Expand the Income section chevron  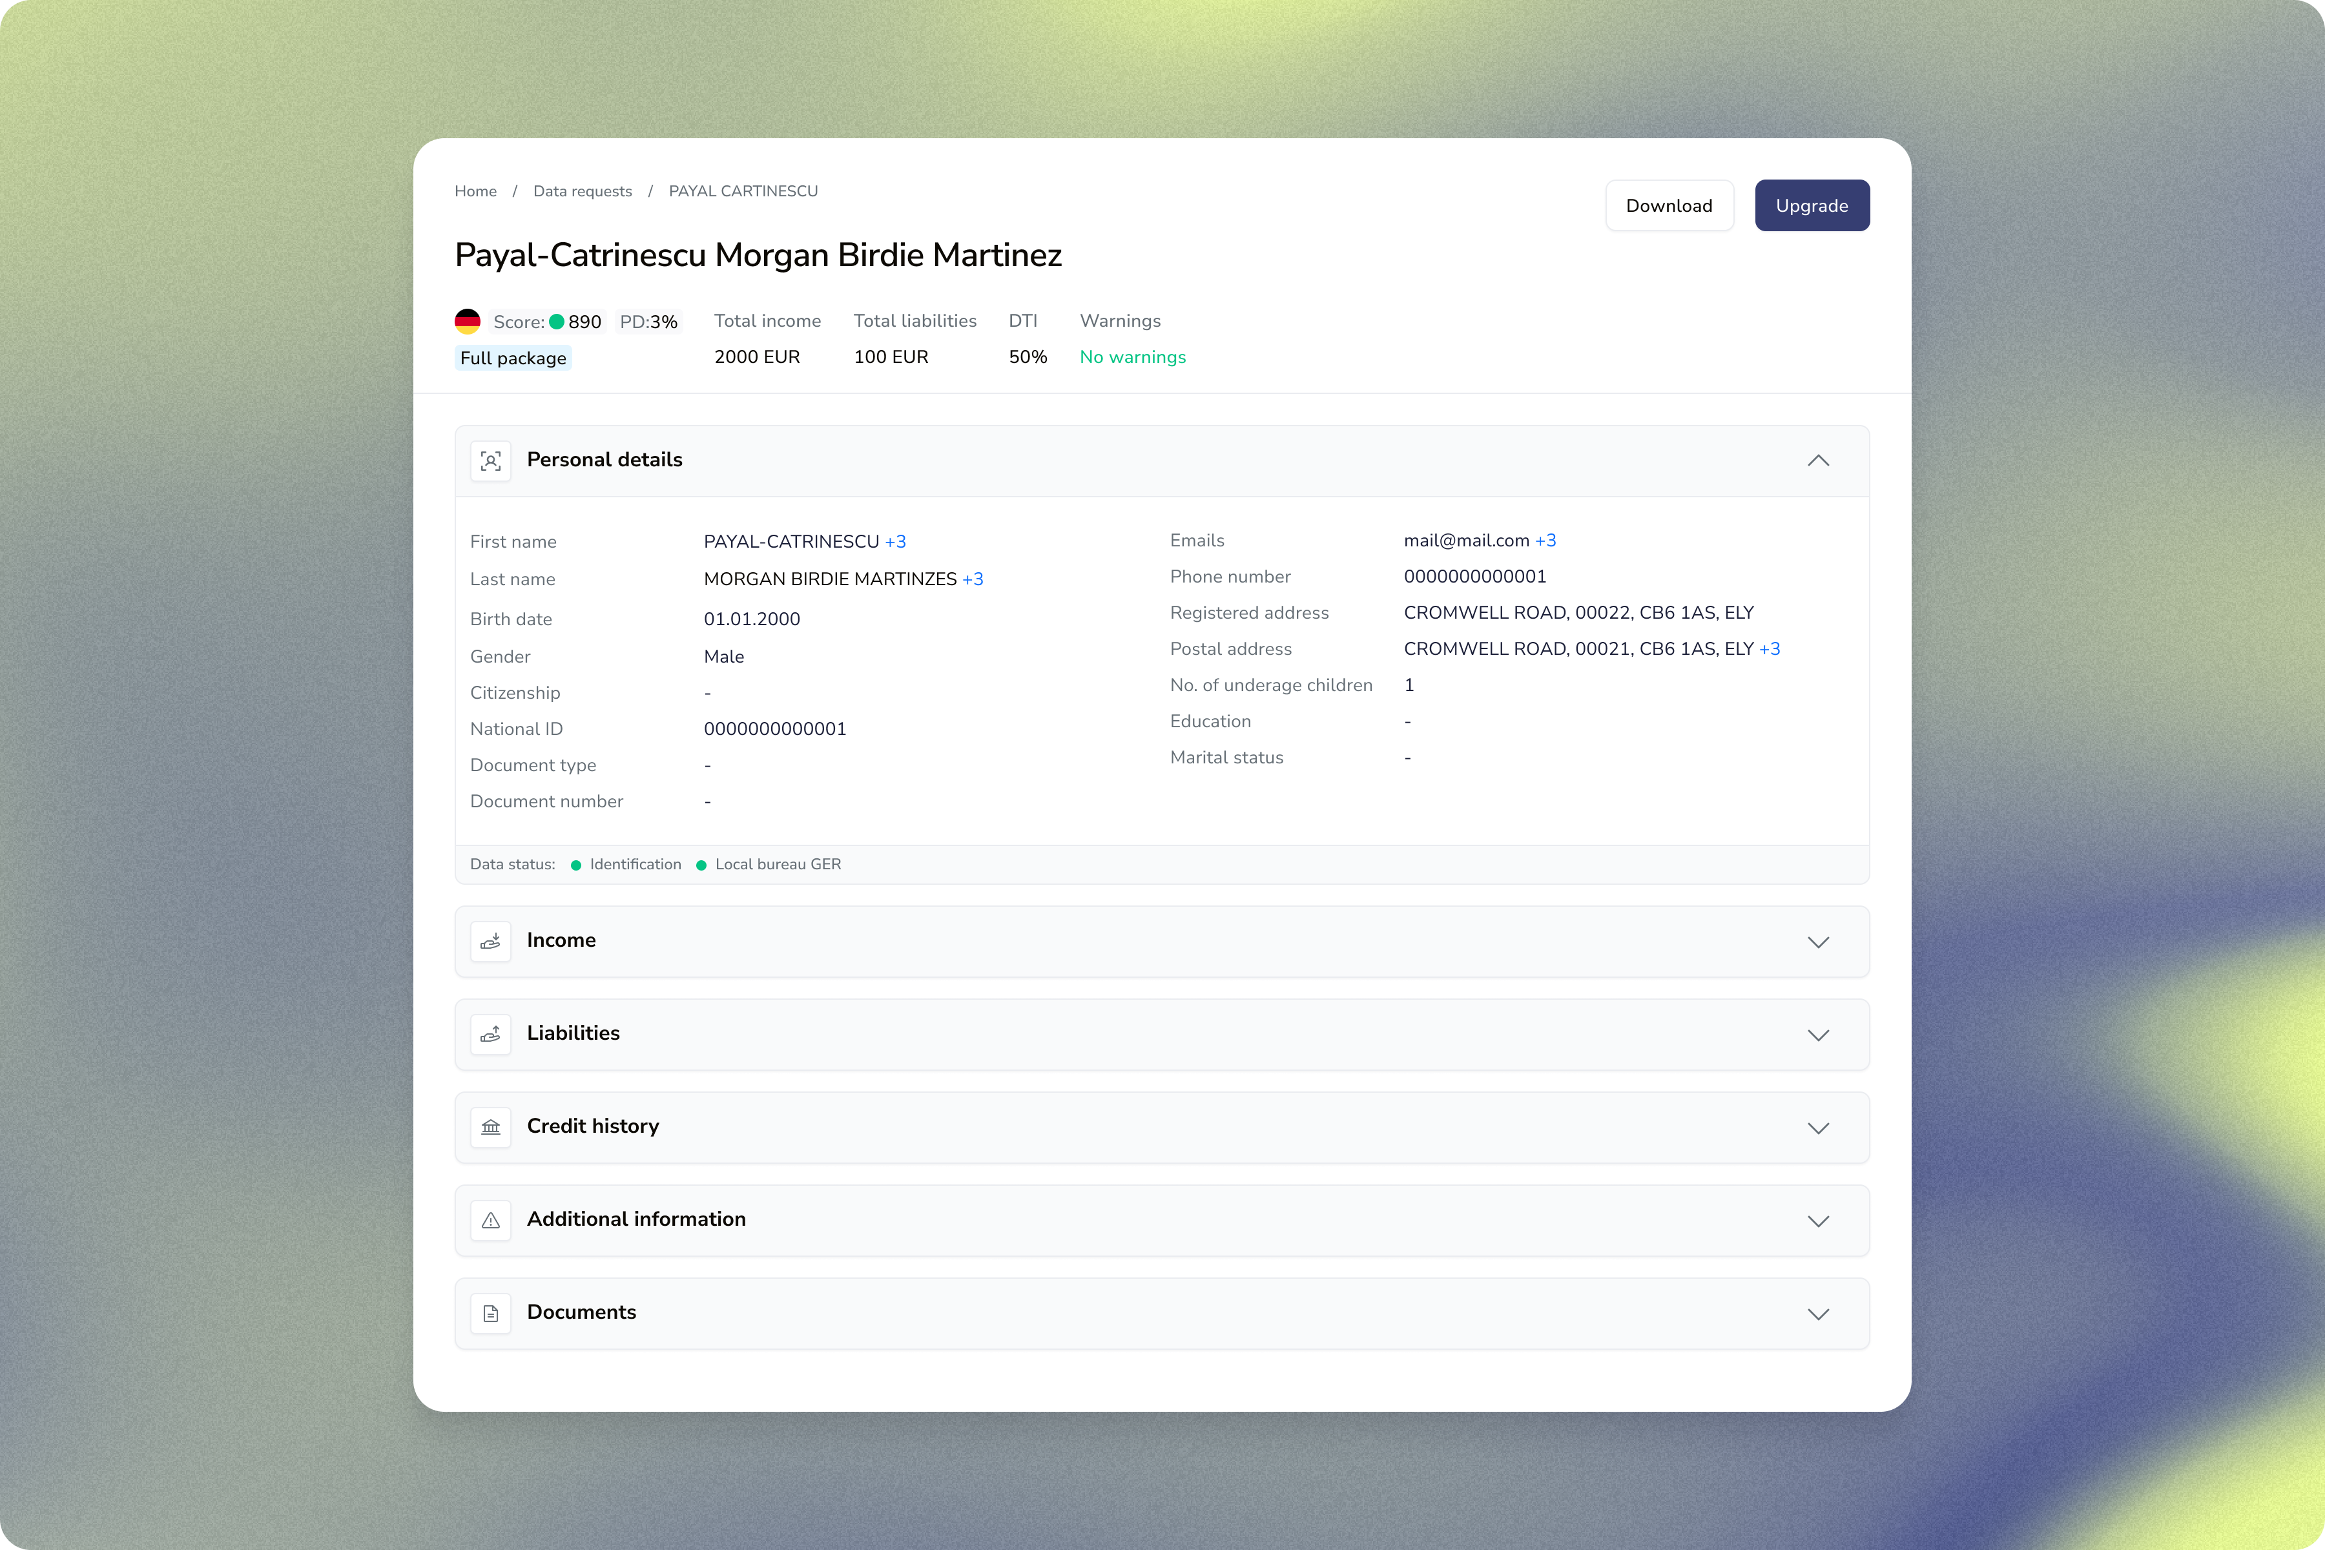tap(1818, 942)
